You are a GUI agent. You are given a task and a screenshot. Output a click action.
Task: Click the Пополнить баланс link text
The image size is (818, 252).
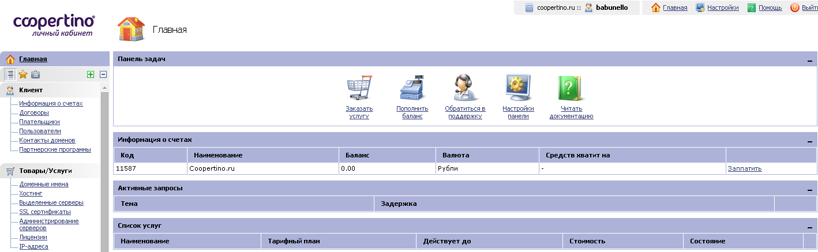[x=412, y=112]
